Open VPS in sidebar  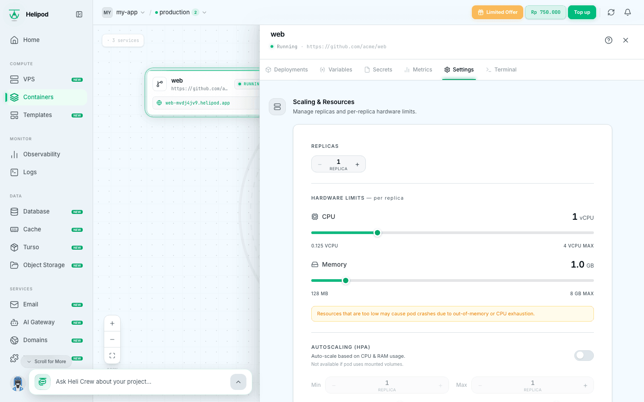46,79
